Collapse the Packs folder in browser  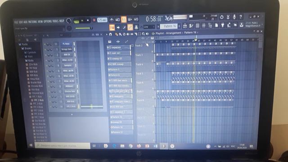tap(23, 44)
